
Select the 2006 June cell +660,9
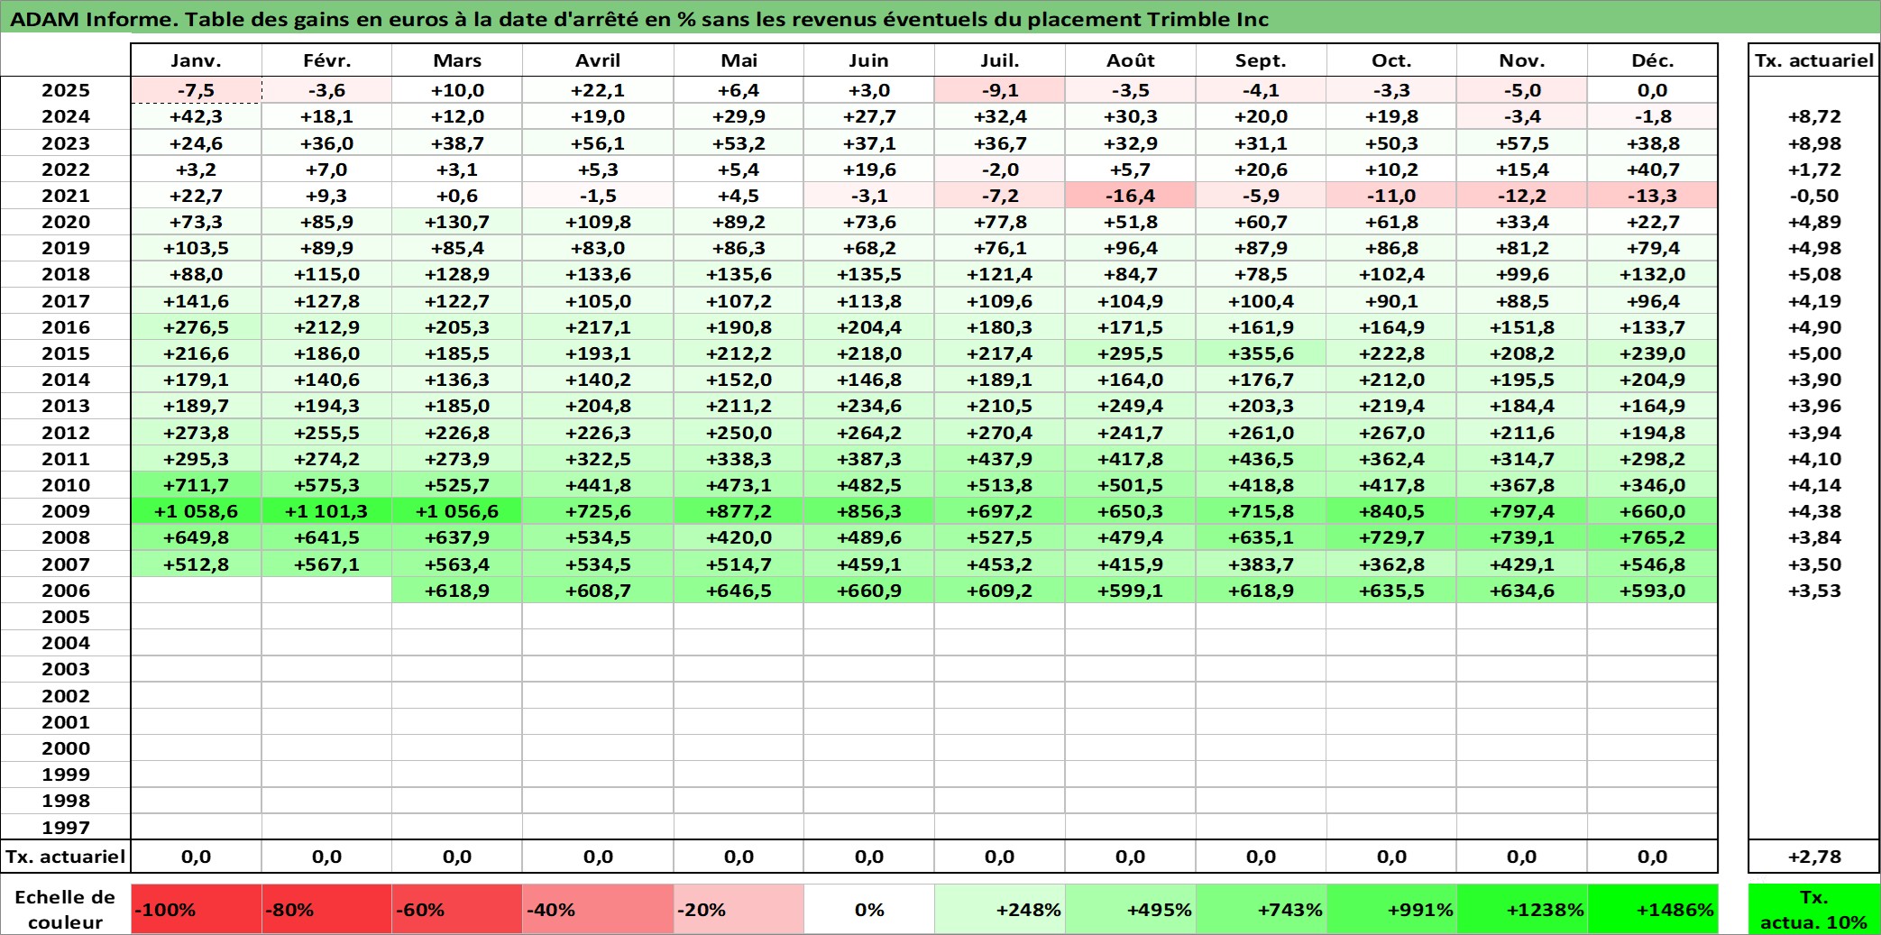point(868,591)
